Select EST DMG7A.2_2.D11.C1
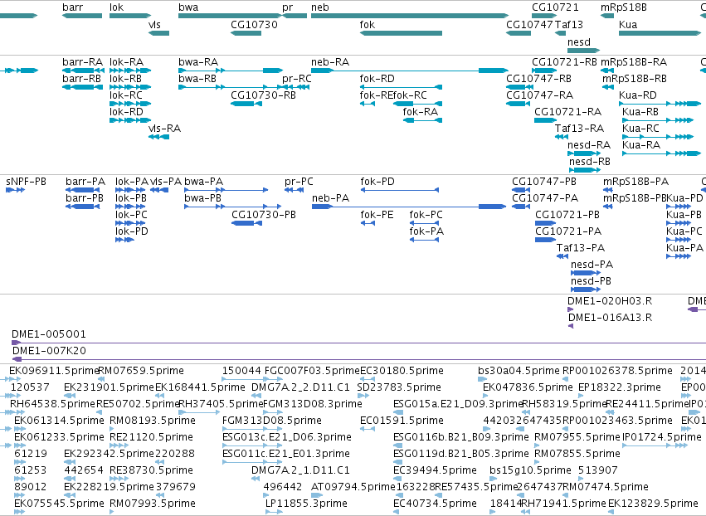This screenshot has height=516, width=706. click(300, 387)
